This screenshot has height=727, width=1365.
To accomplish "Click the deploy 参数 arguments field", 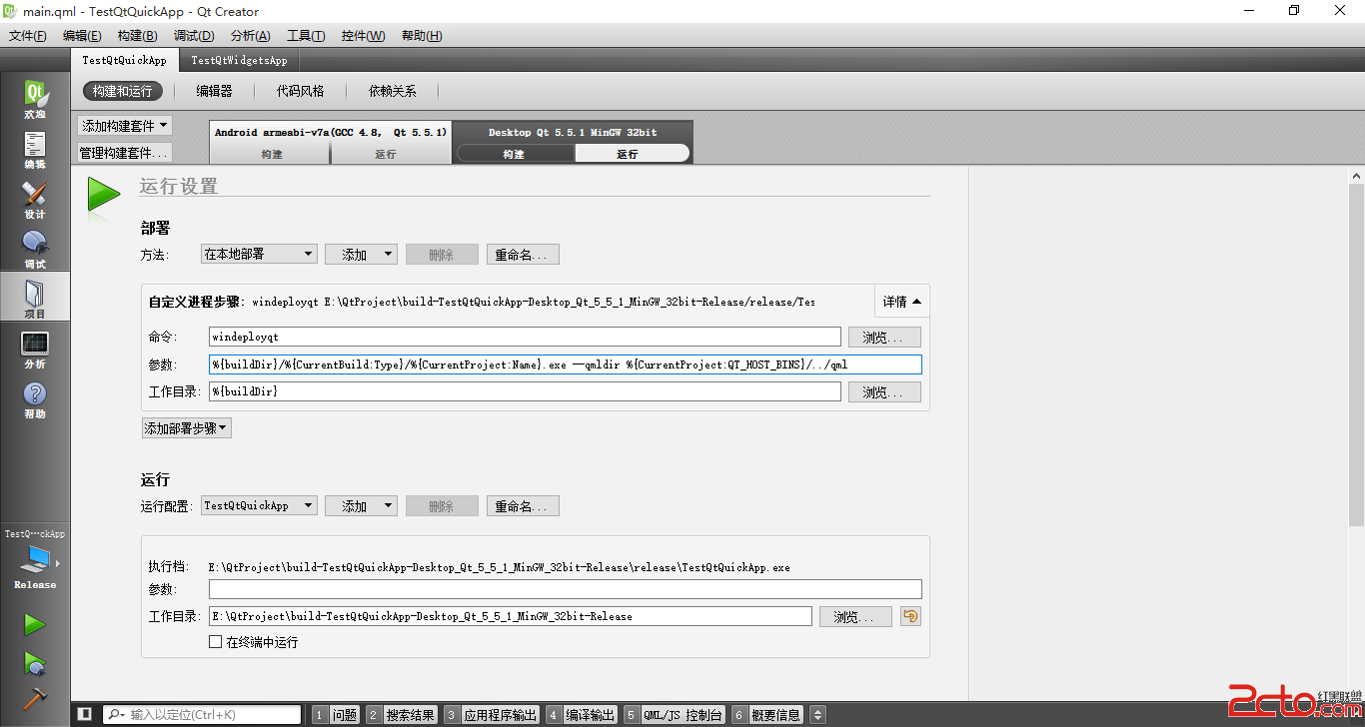I will click(566, 364).
